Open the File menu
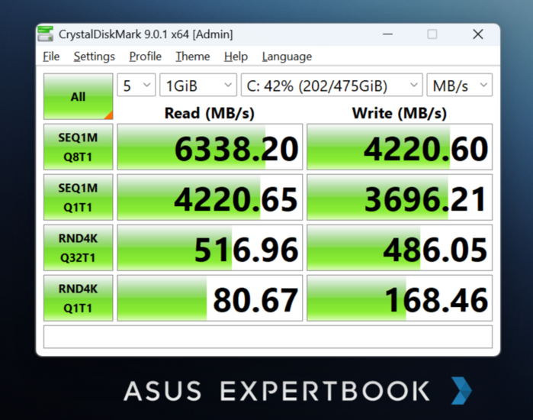The height and width of the screenshot is (420, 533). click(x=51, y=57)
